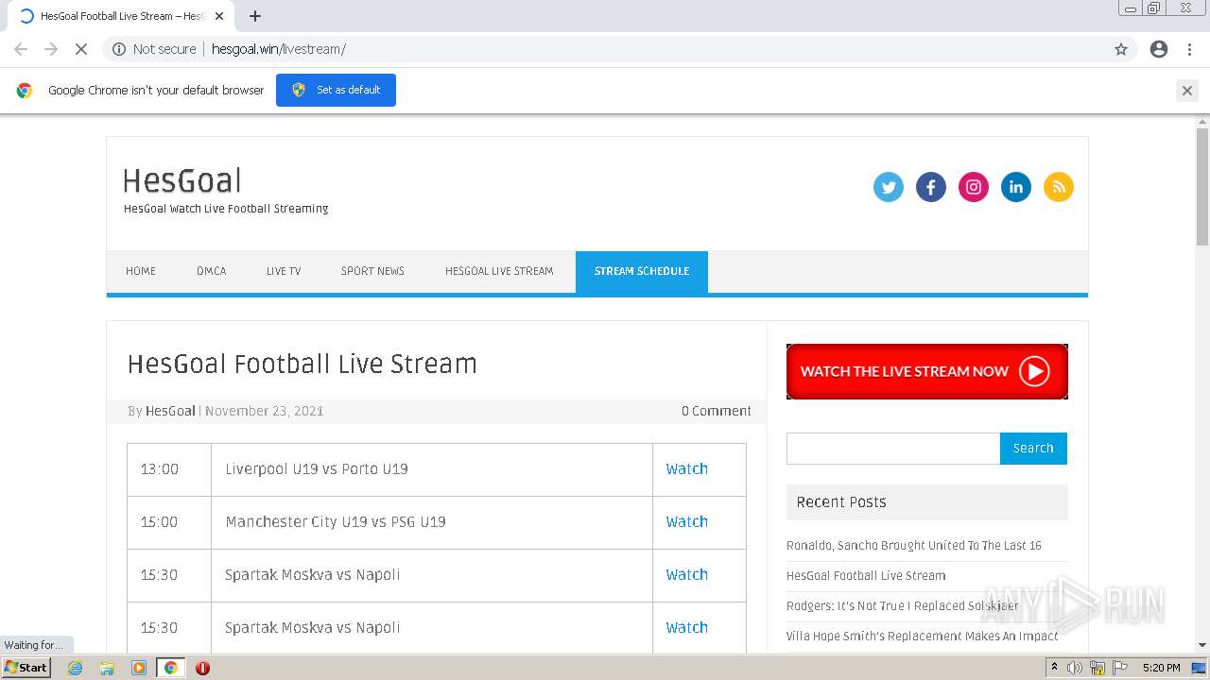Select the Manchester City U19 vs PSG U19 cell
1210x680 pixels.
click(432, 522)
